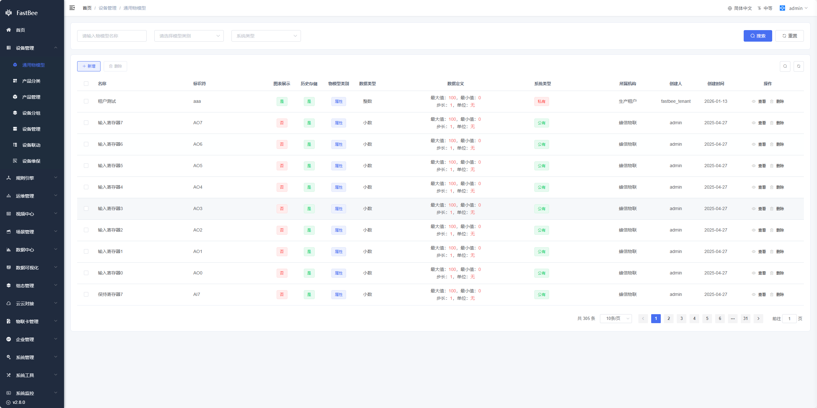Click the 请输入物模型名称 input field

click(112, 36)
